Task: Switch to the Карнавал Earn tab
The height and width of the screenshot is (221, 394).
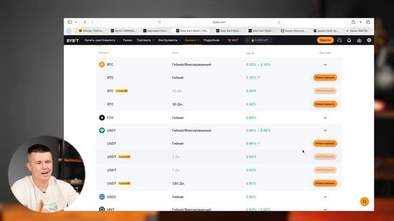Action: tap(156, 31)
